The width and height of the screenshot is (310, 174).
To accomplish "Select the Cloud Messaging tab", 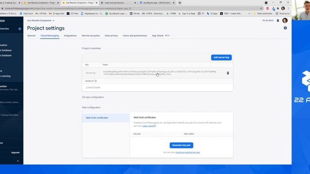I will 49,36.
